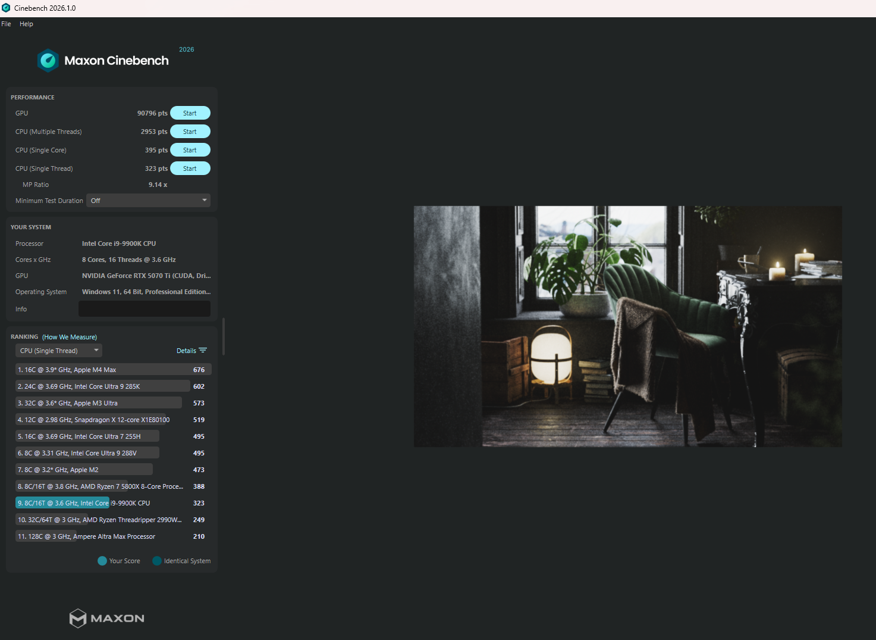Open the File menu

6,24
